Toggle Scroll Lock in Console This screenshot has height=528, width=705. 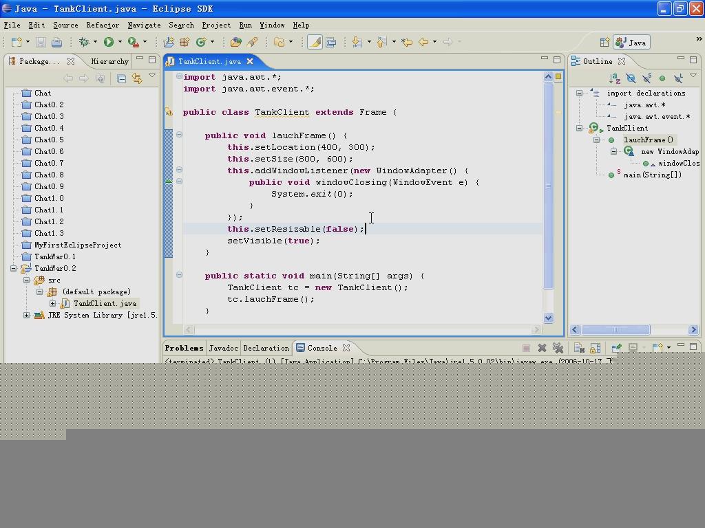pyautogui.click(x=595, y=348)
